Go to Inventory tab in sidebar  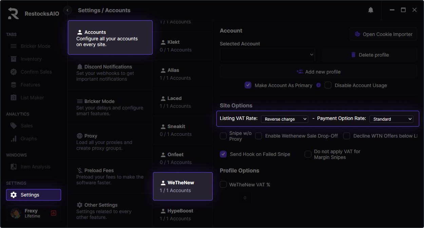33,59
